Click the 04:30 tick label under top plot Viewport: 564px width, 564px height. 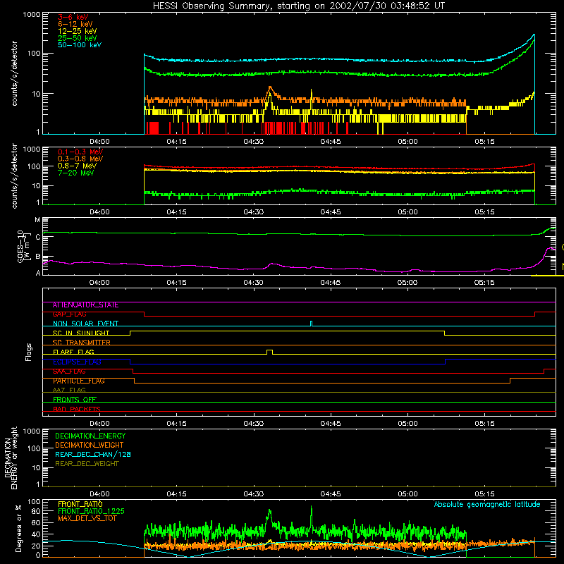click(254, 142)
